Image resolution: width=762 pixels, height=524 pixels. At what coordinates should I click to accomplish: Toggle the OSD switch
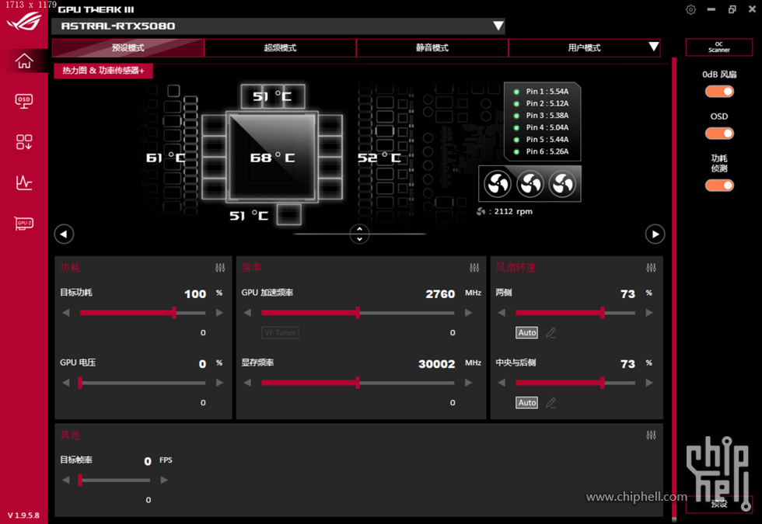[719, 134]
